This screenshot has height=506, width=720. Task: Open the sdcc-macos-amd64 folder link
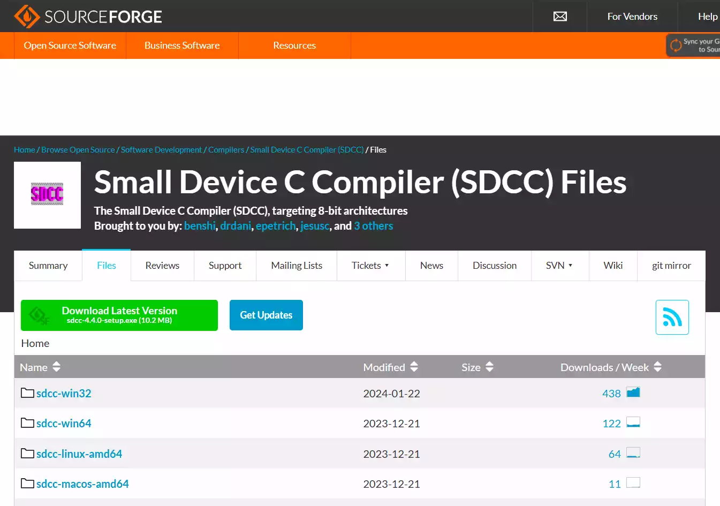82,484
